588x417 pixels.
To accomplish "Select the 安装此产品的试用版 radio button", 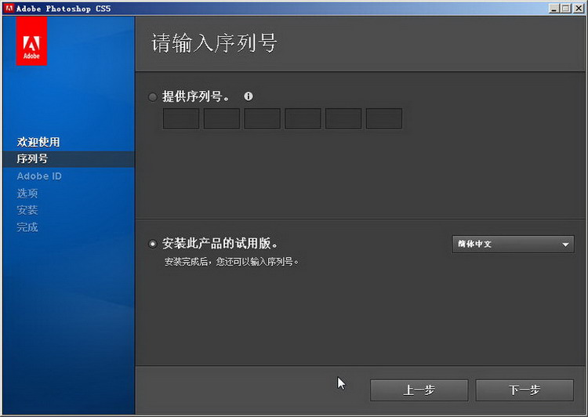I will coord(152,244).
